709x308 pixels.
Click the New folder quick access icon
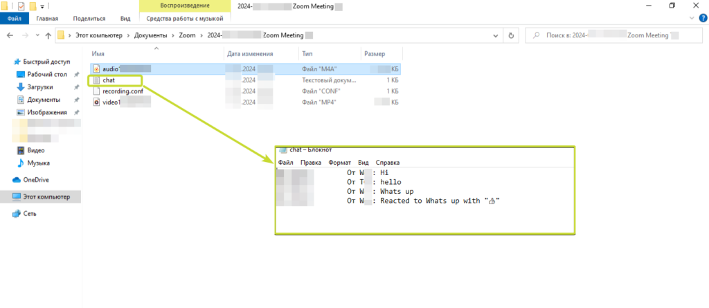tap(33, 6)
